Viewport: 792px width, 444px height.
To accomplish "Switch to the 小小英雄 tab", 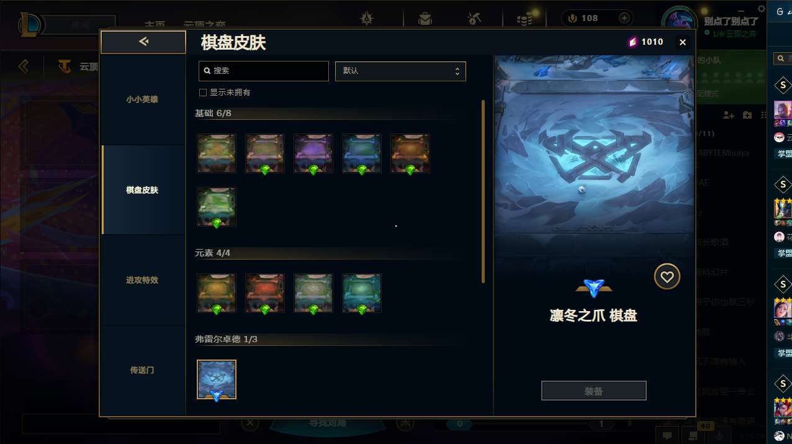I will pyautogui.click(x=142, y=99).
